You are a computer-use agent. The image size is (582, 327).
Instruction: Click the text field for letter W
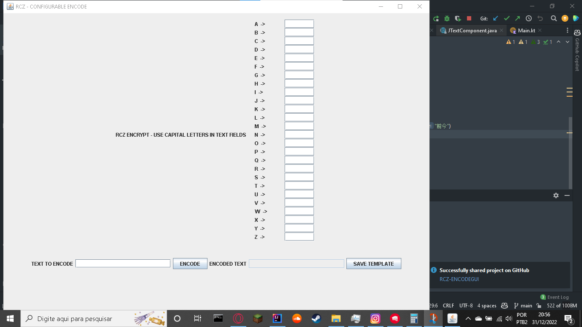299,211
